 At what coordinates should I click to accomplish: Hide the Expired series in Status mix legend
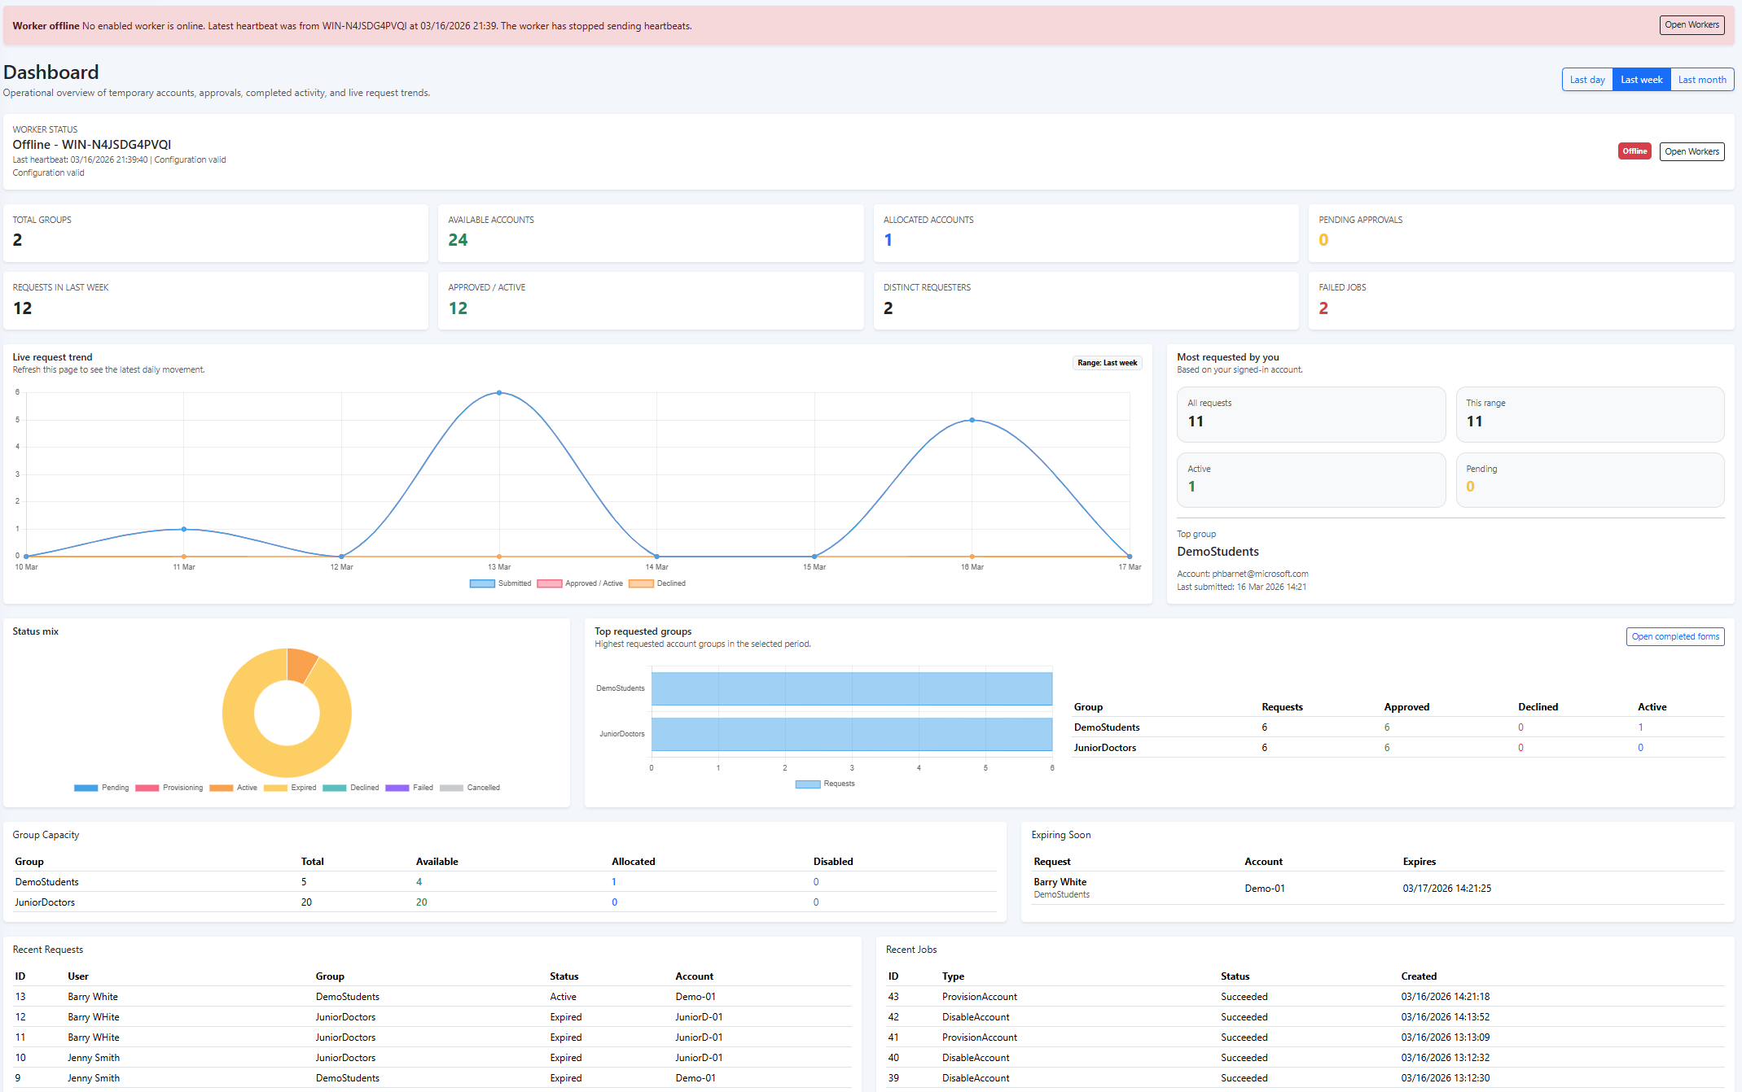[x=275, y=788]
